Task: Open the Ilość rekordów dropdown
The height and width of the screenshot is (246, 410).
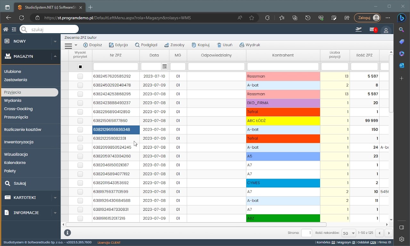Action: (349, 233)
